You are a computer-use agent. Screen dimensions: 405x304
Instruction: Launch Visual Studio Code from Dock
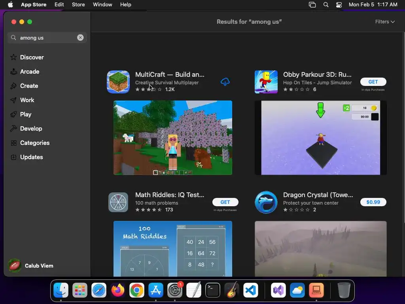tap(251, 290)
